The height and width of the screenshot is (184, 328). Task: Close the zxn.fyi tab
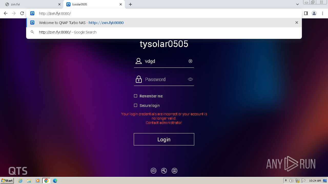[59, 4]
